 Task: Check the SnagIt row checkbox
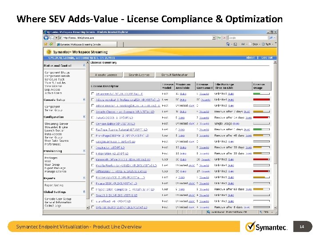(92, 195)
